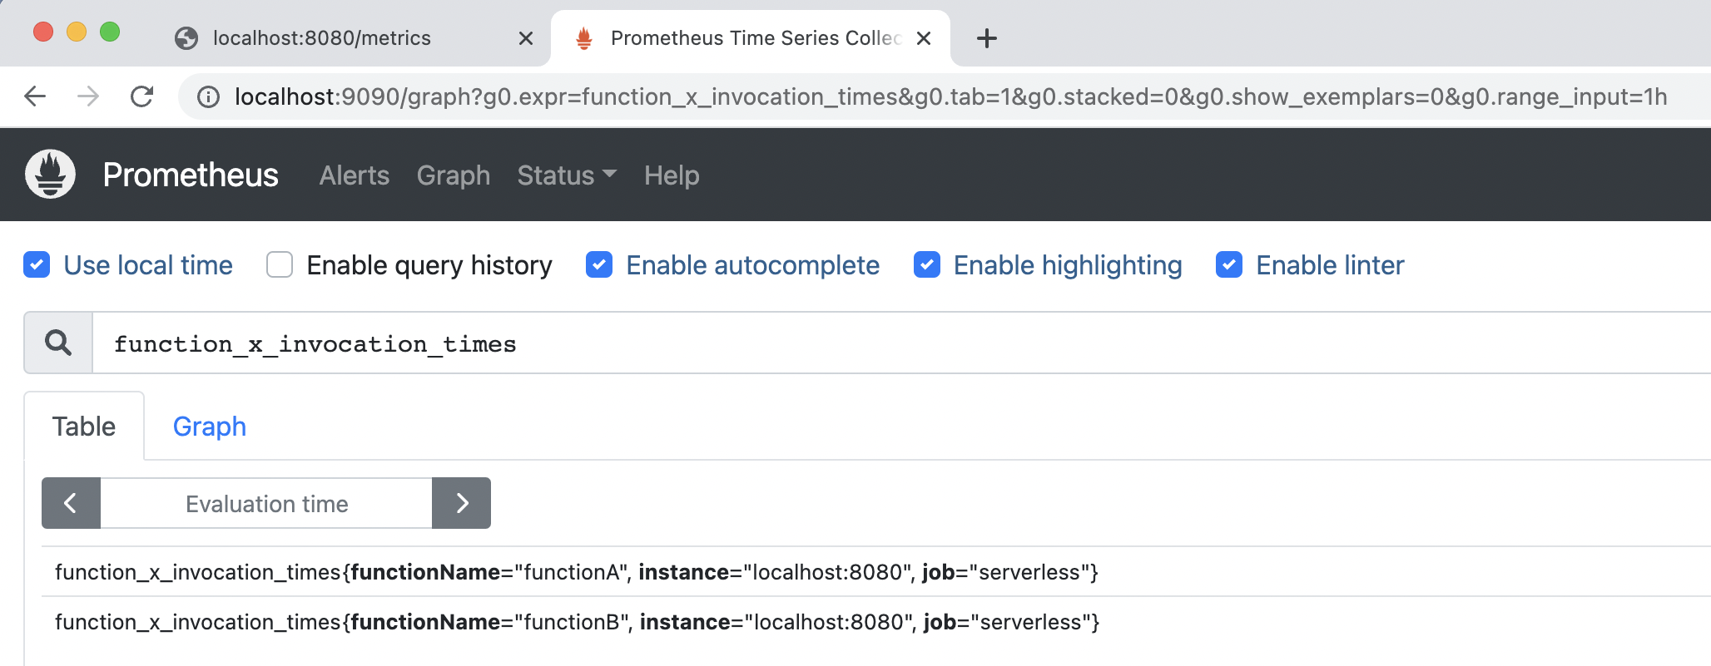This screenshot has height=666, width=1711.
Task: Step evaluation time forward
Action: point(462,503)
